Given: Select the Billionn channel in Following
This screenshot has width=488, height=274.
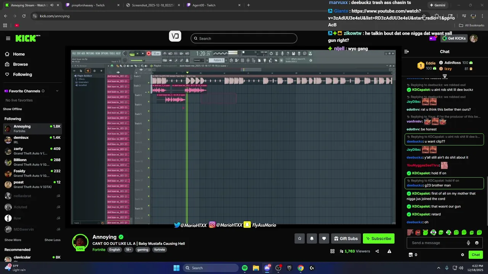Looking at the screenshot, I should click(32, 162).
